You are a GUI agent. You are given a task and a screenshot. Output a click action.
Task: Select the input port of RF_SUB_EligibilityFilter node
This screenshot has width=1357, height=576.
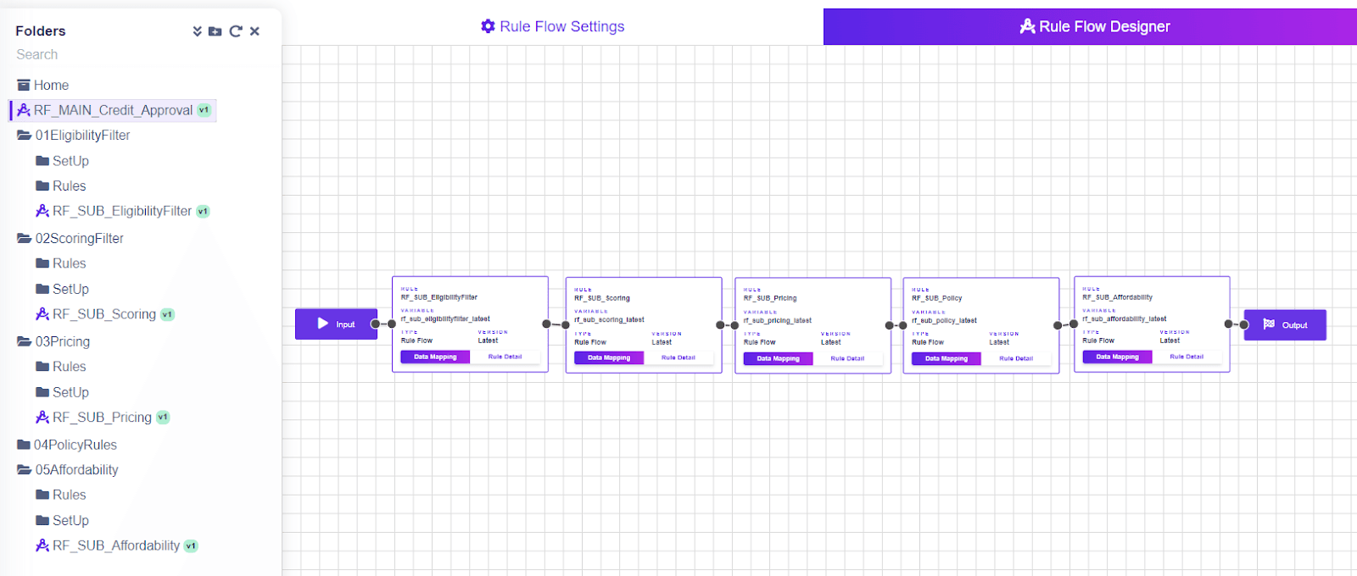click(392, 324)
